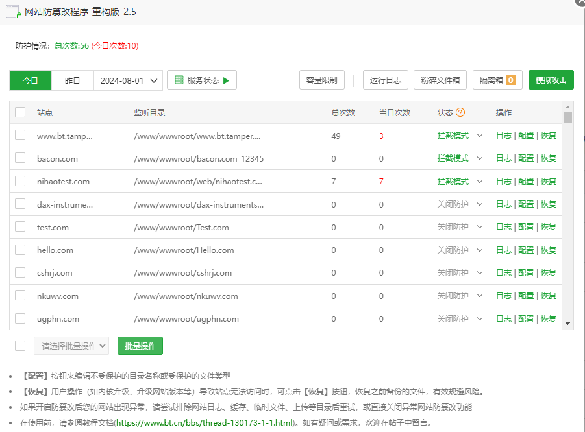This screenshot has width=585, height=432.
Task: Open the 请选择批量操作 batch action dropdown
Action: pyautogui.click(x=71, y=346)
